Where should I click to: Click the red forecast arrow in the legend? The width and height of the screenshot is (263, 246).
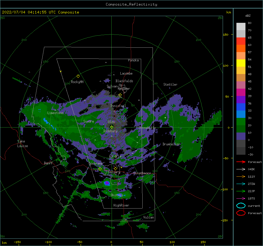coord(241,162)
